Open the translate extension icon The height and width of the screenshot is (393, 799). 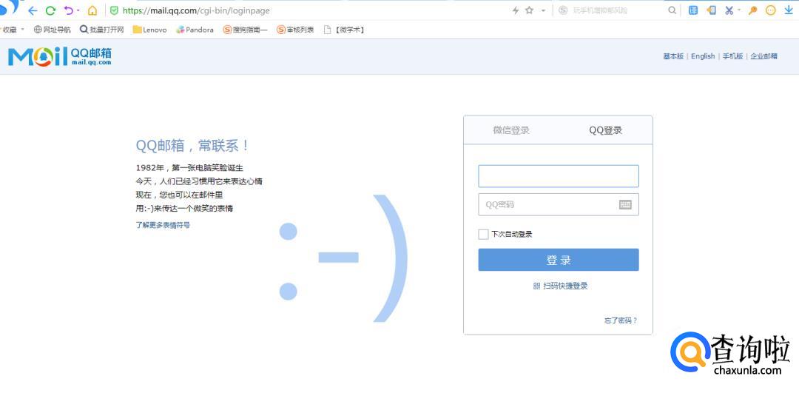[x=693, y=10]
